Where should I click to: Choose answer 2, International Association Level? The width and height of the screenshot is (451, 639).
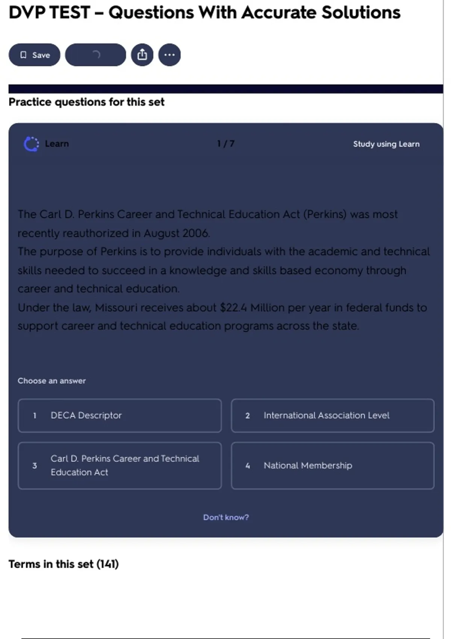tap(333, 415)
